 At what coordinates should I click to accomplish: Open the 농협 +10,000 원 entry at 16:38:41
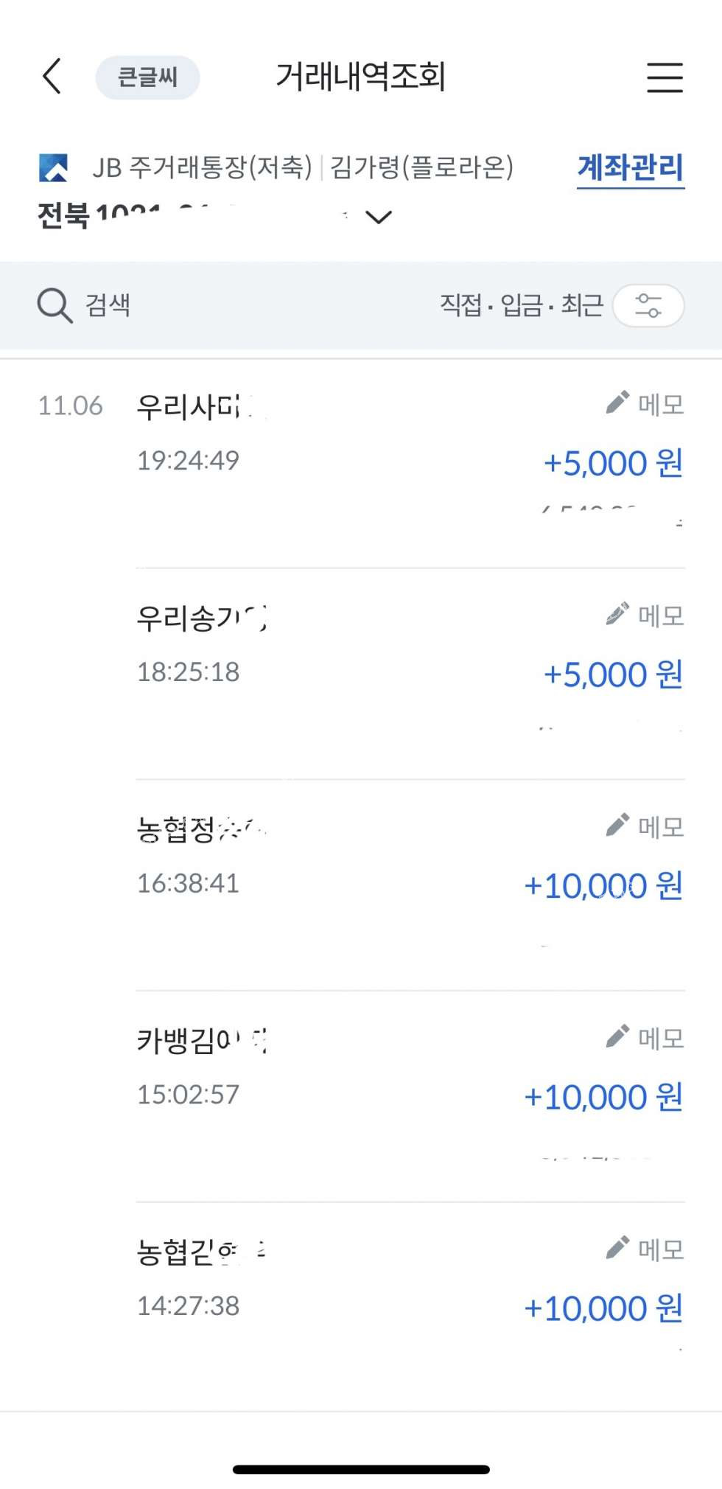point(602,885)
